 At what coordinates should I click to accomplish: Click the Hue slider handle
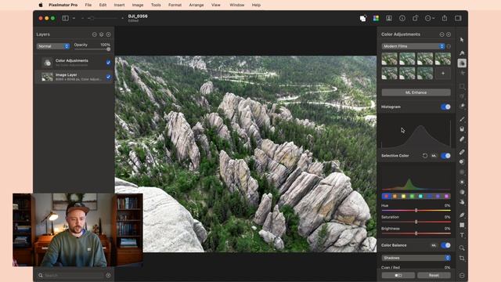tap(416, 211)
